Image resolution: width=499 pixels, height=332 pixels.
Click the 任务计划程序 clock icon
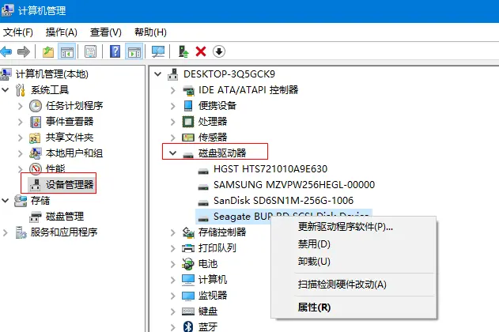tap(36, 106)
